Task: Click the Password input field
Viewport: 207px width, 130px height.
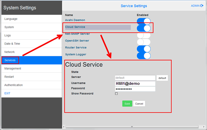Action: [135, 89]
